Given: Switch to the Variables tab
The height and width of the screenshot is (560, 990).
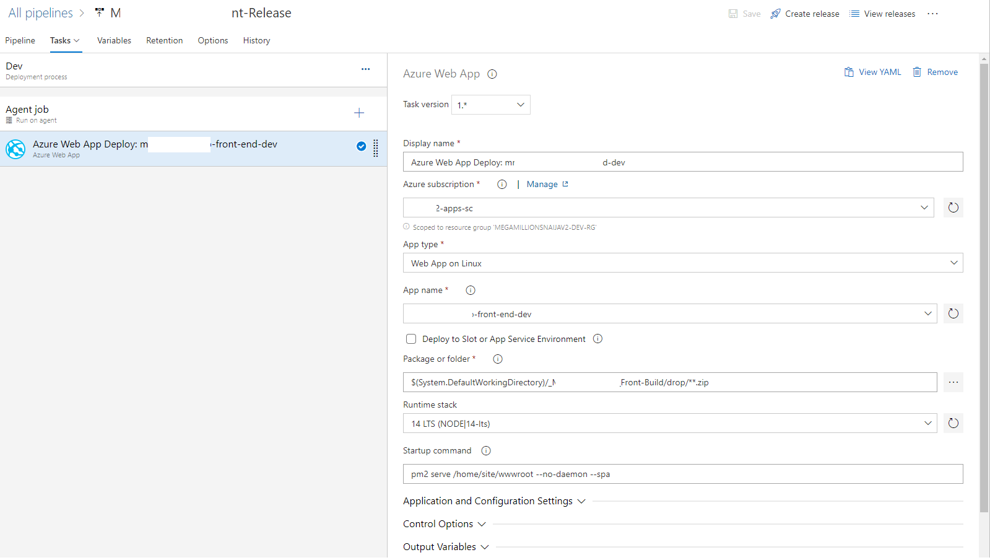Looking at the screenshot, I should 114,40.
